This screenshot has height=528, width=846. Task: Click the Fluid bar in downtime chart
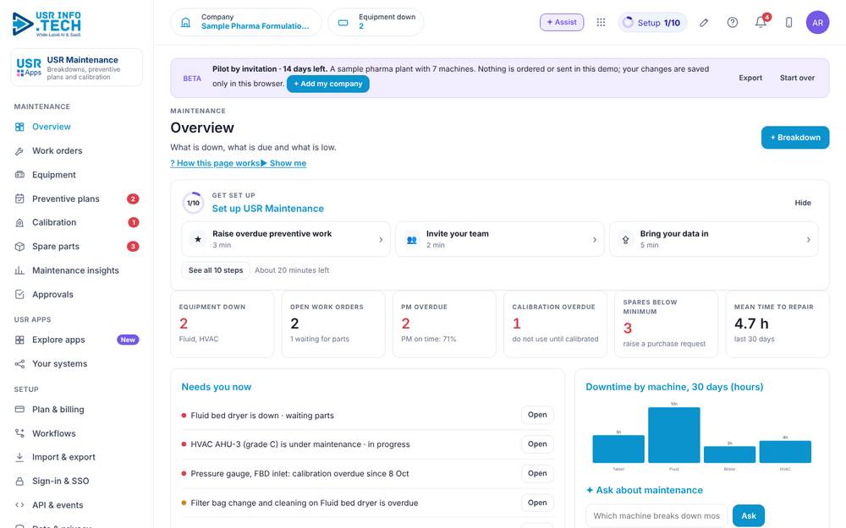pyautogui.click(x=674, y=435)
